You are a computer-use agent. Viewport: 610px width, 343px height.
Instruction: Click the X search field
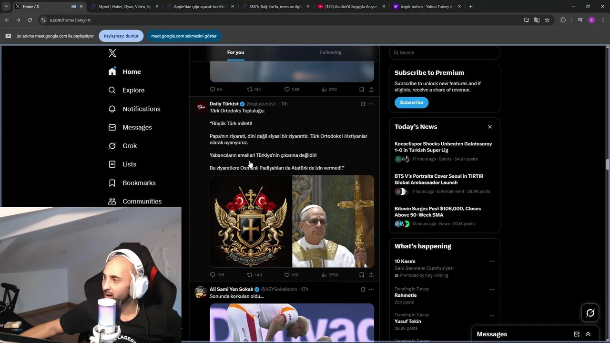445,52
